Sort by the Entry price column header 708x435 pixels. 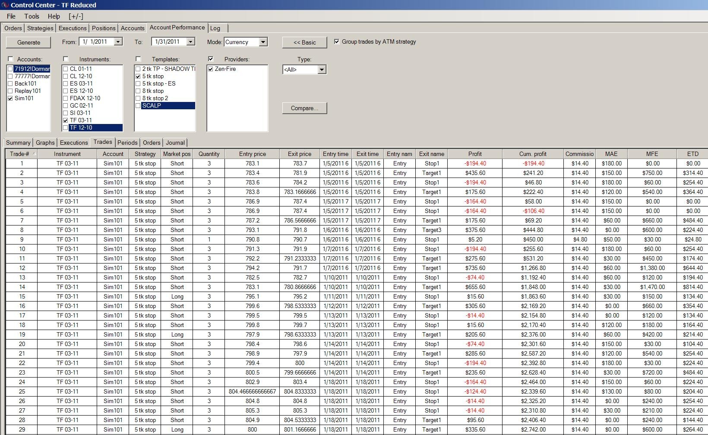(253, 154)
